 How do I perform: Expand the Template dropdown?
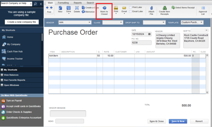point(201,22)
